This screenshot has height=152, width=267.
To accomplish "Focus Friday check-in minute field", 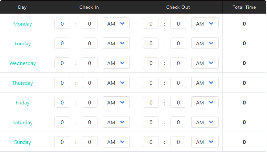I will (89, 102).
